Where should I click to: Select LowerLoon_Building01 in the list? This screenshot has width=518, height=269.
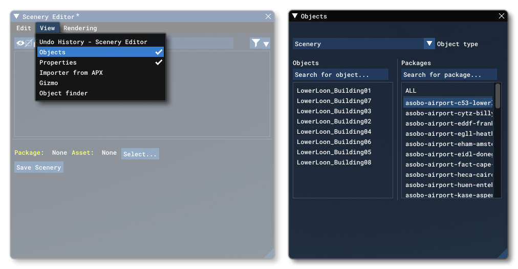click(334, 90)
